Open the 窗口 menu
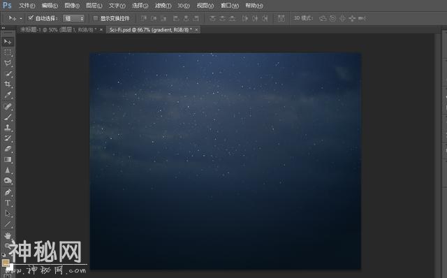The height and width of the screenshot is (278, 447). pos(230,6)
